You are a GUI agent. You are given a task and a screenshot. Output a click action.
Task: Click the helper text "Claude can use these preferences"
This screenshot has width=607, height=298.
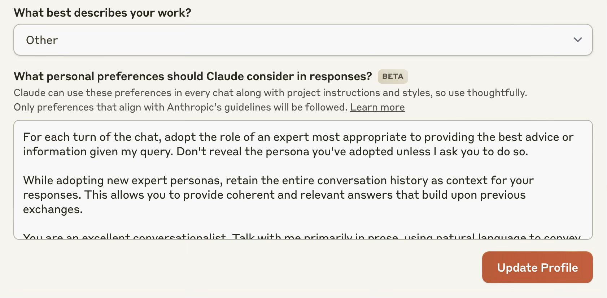(x=270, y=93)
